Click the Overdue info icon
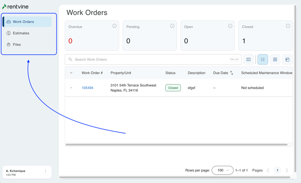 coord(114,26)
